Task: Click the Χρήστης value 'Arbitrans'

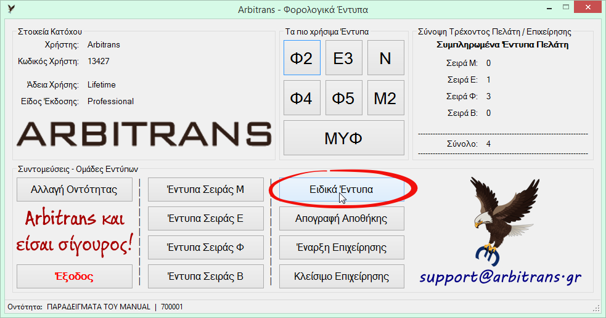Action: (104, 44)
